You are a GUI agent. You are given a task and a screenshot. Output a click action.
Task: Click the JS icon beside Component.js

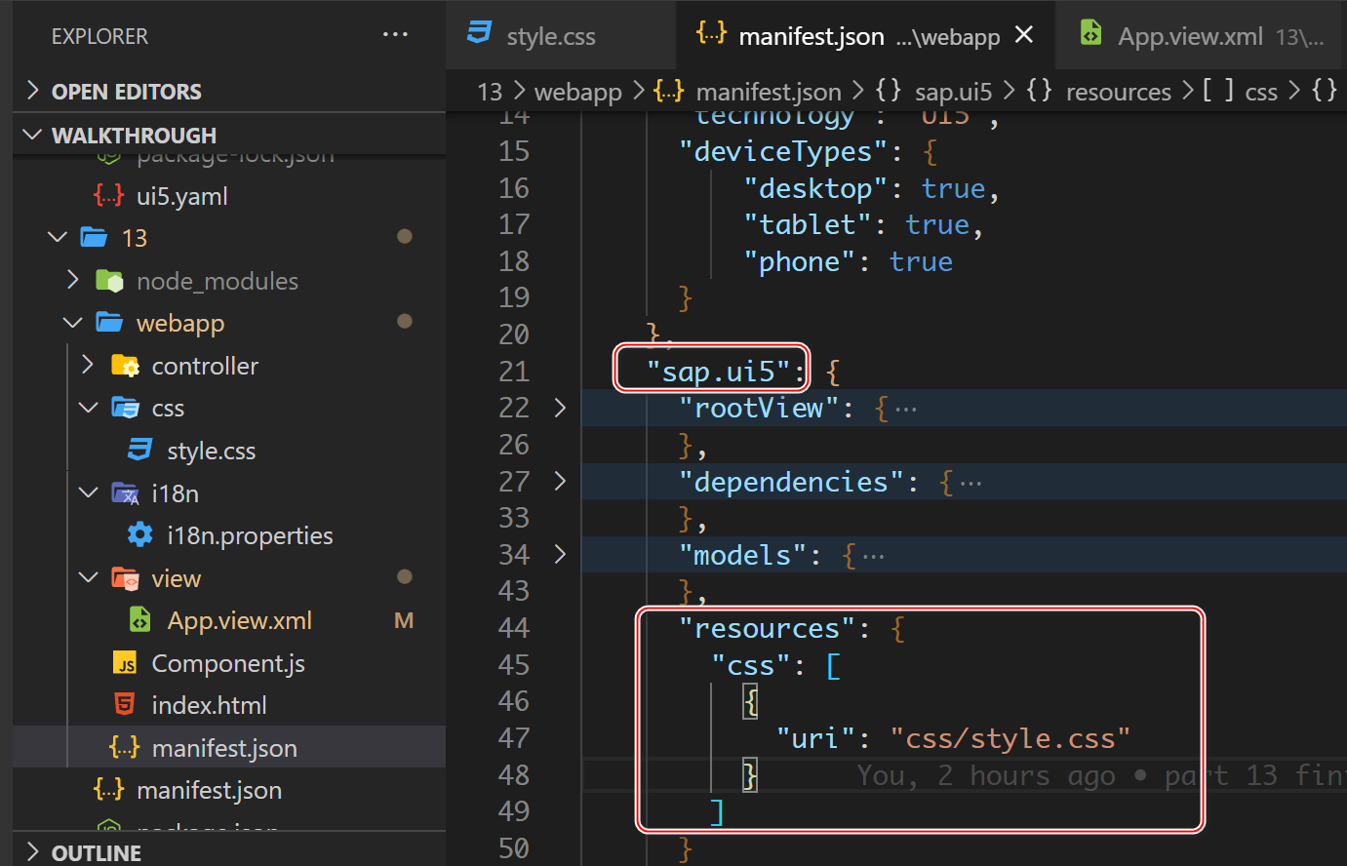tap(123, 662)
